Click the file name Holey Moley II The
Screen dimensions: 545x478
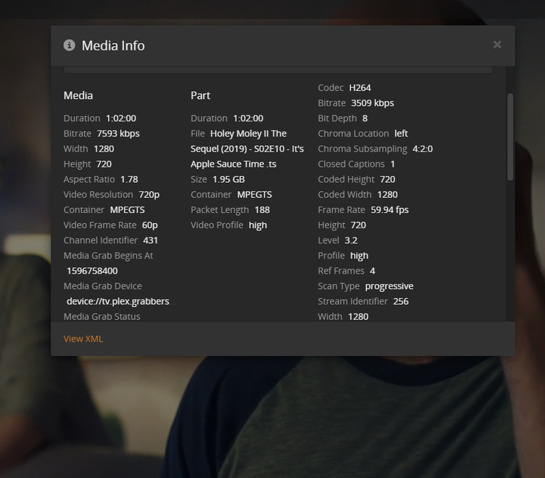click(x=248, y=134)
